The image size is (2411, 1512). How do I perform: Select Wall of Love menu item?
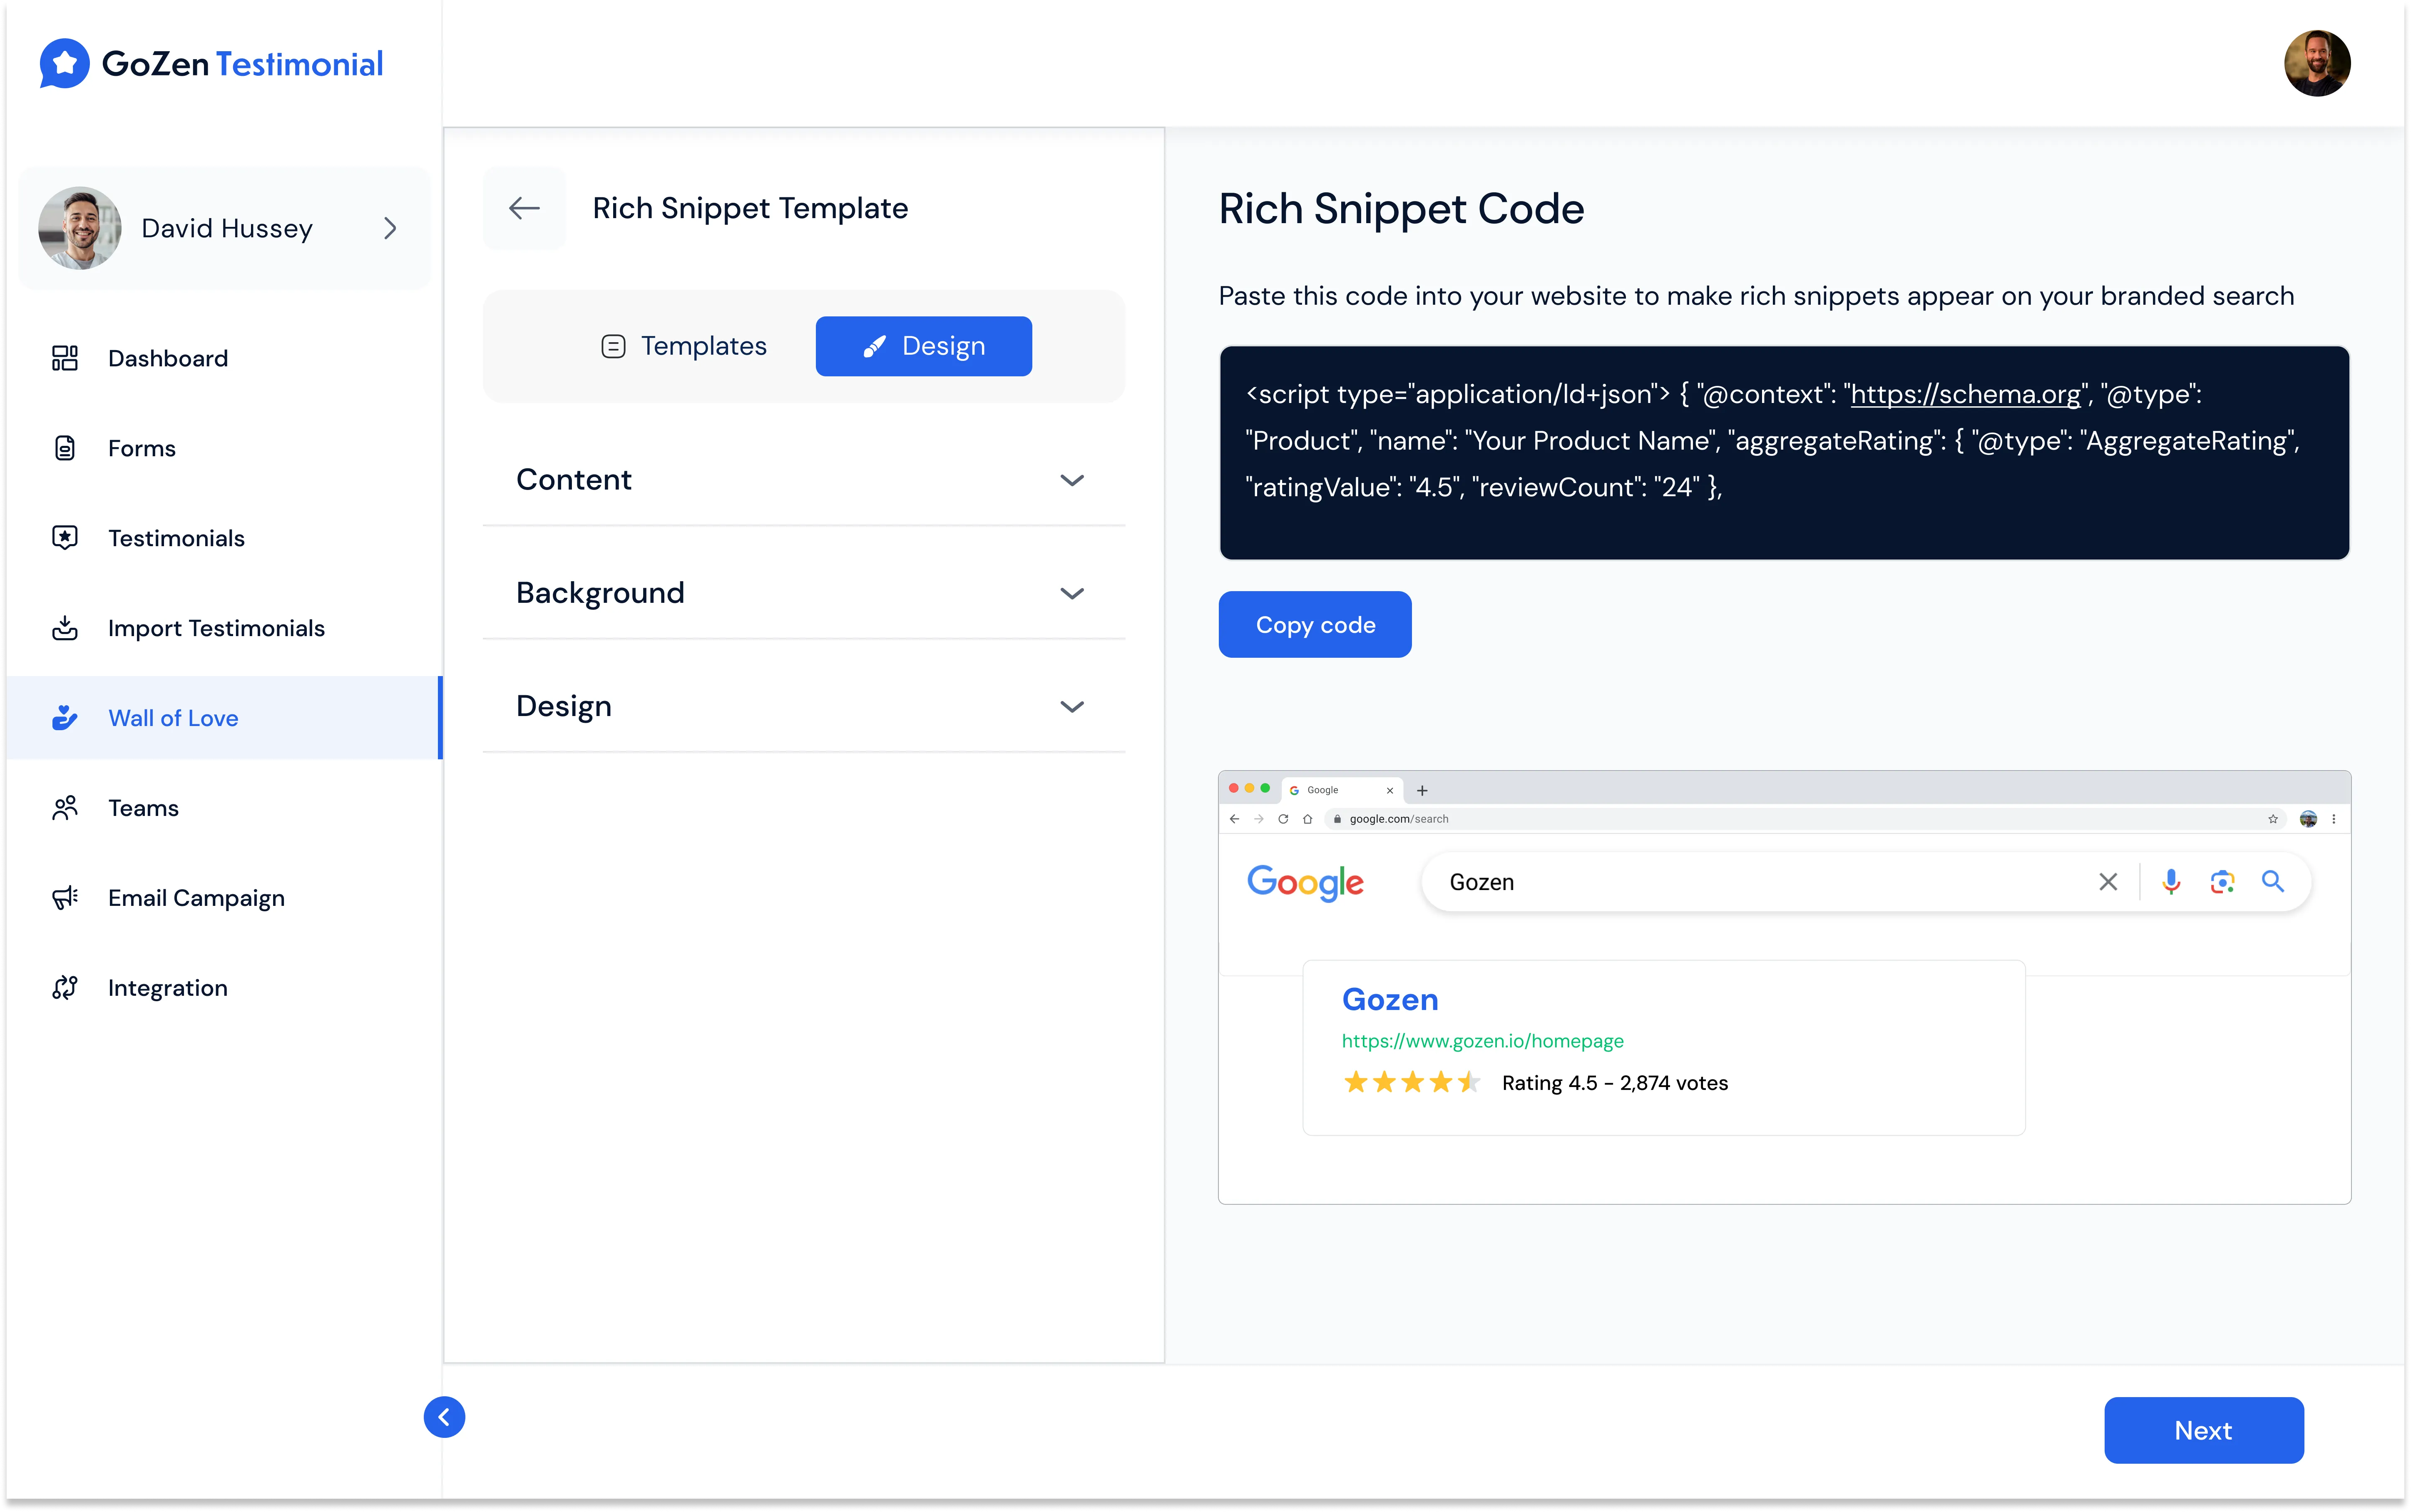pos(224,718)
